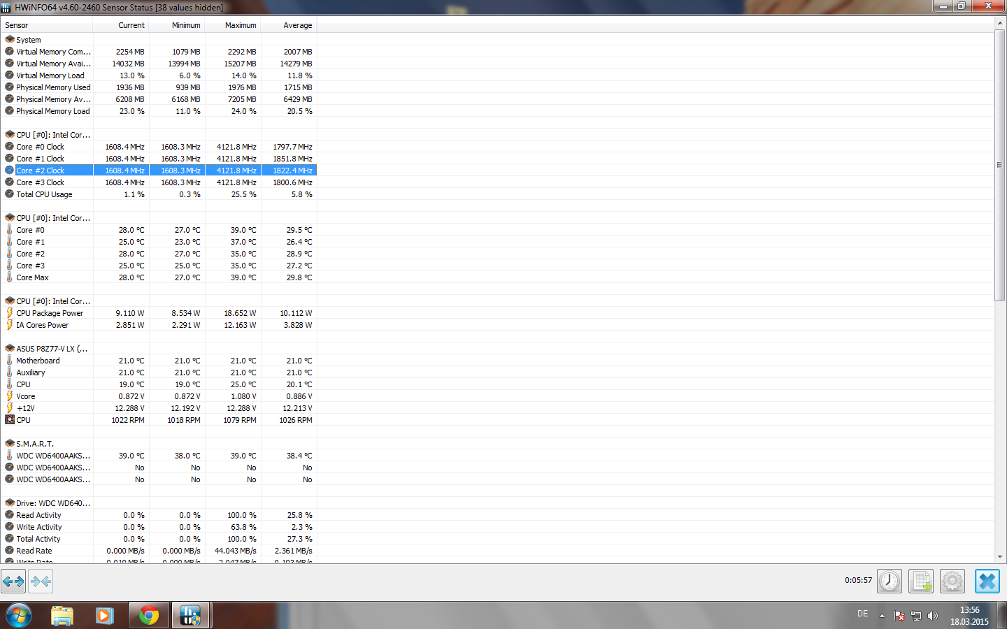Viewport: 1007px width, 629px height.
Task: Click the vertical scrollbar thumb
Action: [1000, 165]
